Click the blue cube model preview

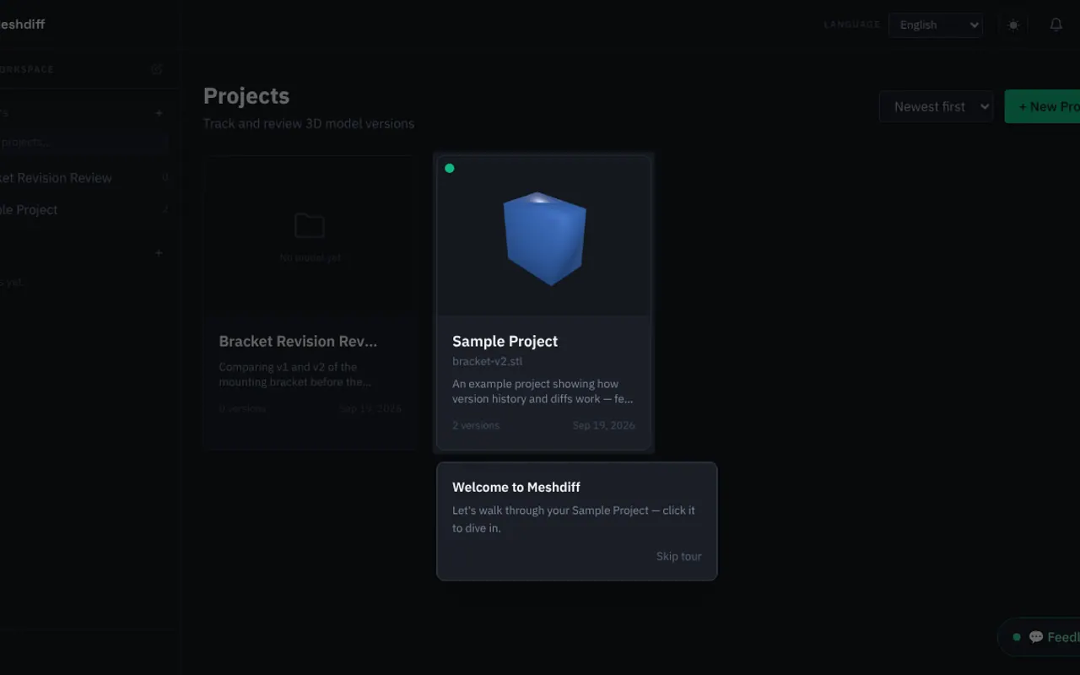click(545, 239)
